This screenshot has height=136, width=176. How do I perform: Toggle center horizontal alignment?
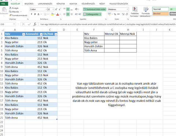[68, 14]
